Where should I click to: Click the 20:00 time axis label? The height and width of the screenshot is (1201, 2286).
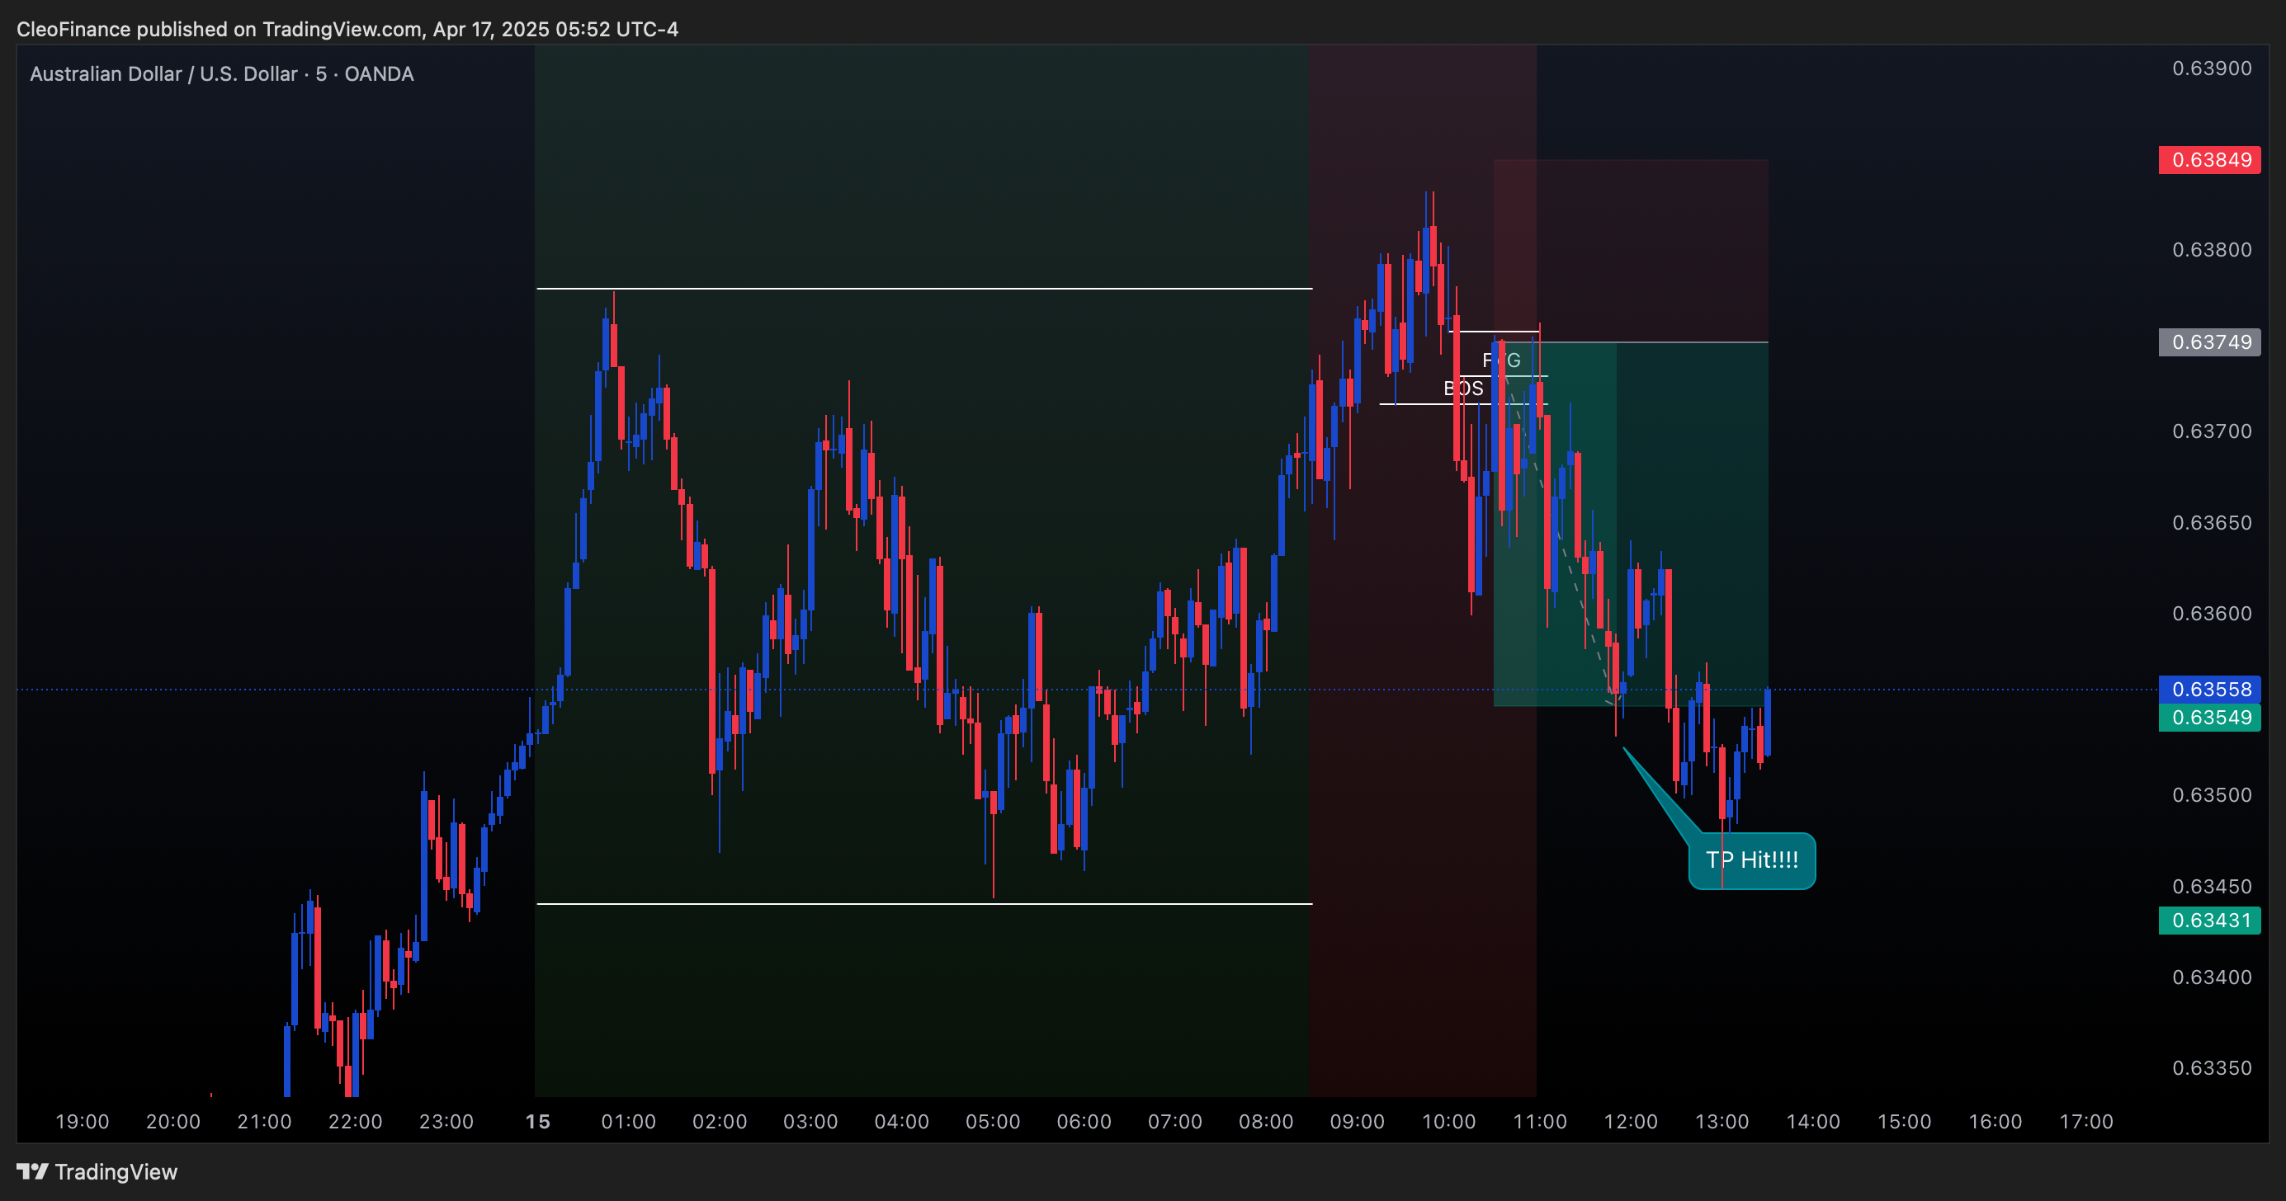click(173, 1121)
